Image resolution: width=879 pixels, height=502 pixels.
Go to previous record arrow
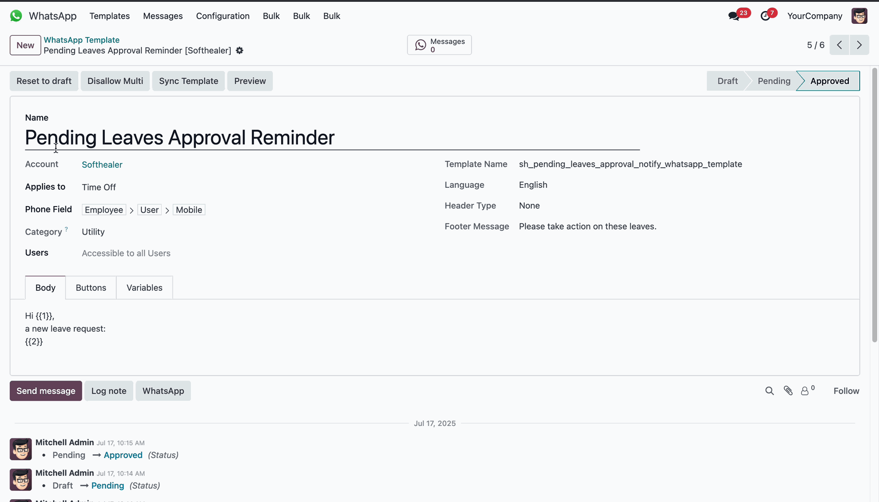(839, 45)
